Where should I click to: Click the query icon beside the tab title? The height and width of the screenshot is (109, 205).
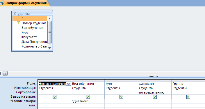pos(2,3)
